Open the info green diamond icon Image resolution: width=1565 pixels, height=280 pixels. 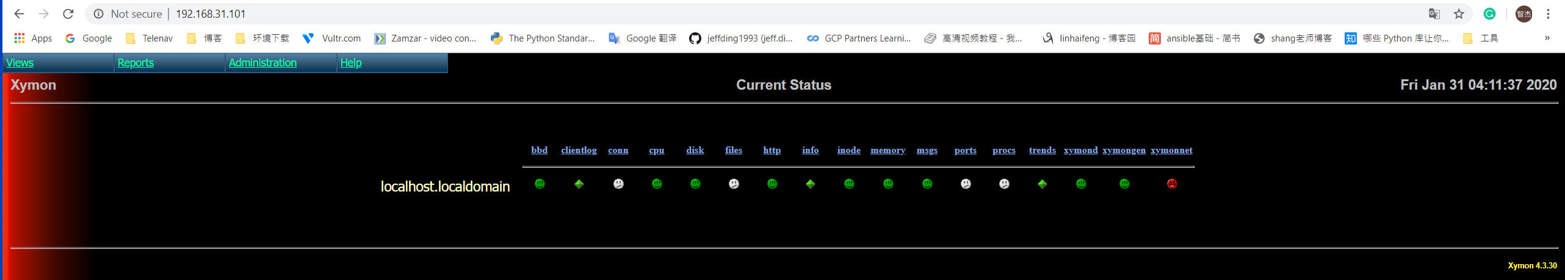pos(811,184)
